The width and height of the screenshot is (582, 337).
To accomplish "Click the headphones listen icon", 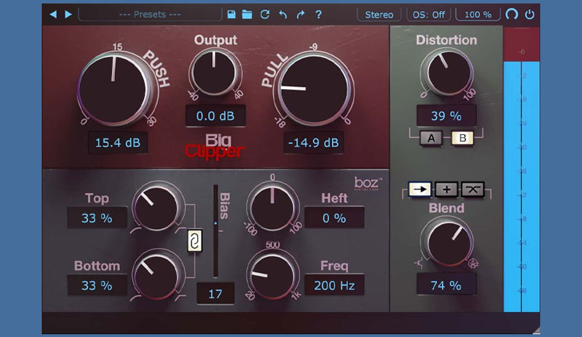I will 512,14.
